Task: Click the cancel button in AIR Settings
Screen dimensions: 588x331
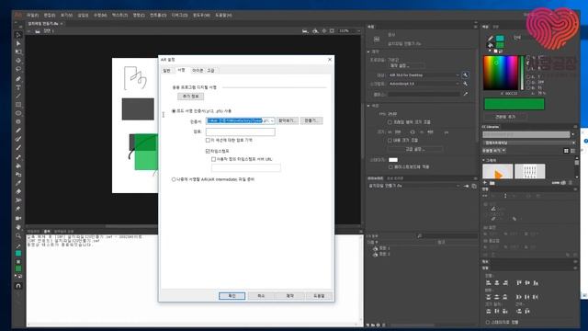Action: [x=261, y=296]
